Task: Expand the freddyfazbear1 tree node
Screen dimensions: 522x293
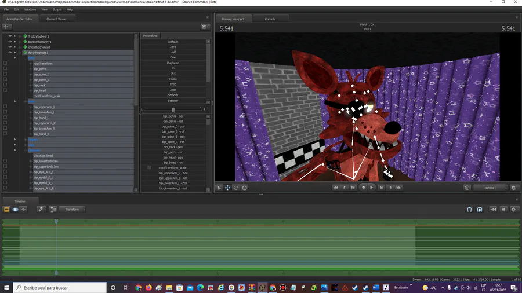Action: [x=20, y=36]
